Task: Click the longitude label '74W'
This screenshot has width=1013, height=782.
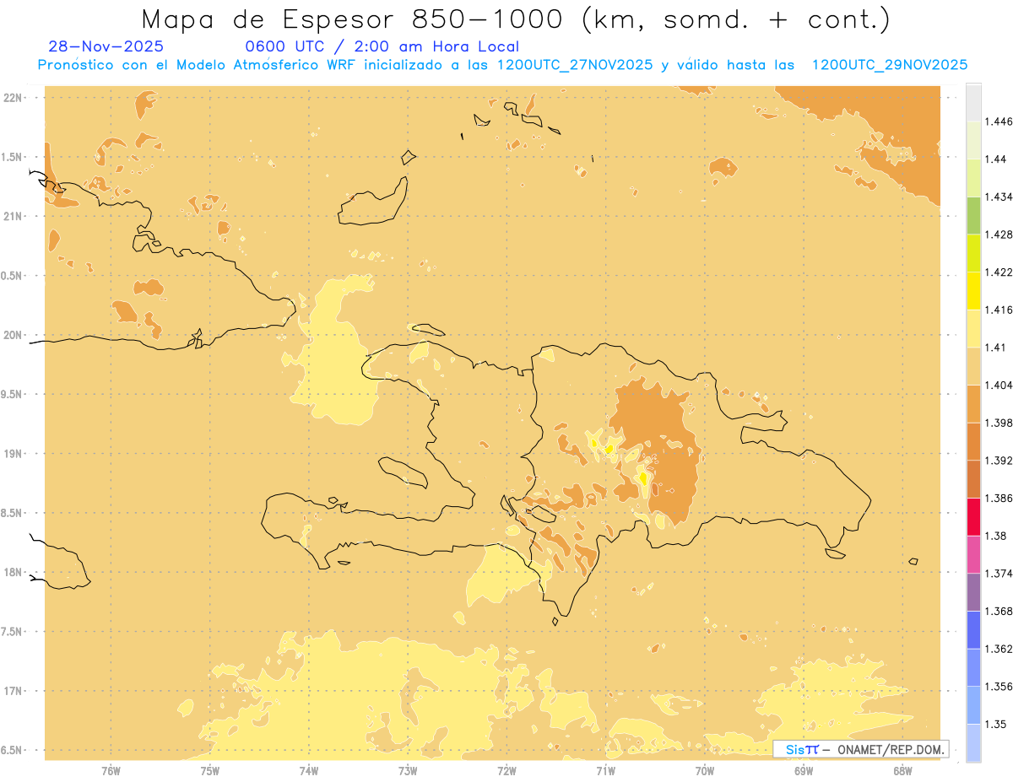Action: pyautogui.click(x=309, y=769)
